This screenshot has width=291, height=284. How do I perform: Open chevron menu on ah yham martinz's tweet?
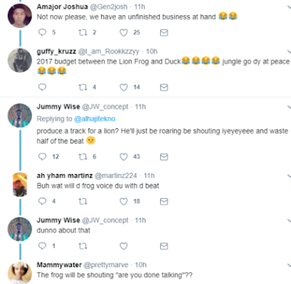click(289, 175)
